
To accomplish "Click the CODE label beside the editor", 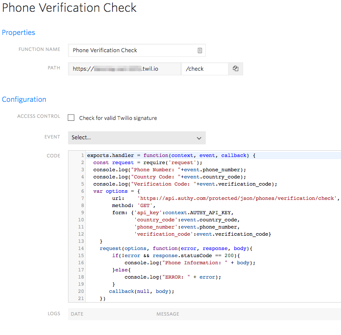I will [x=53, y=155].
